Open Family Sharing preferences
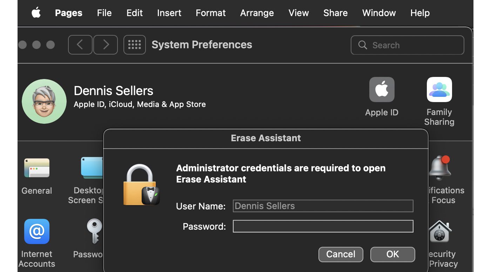The image size is (491, 272). 439,90
